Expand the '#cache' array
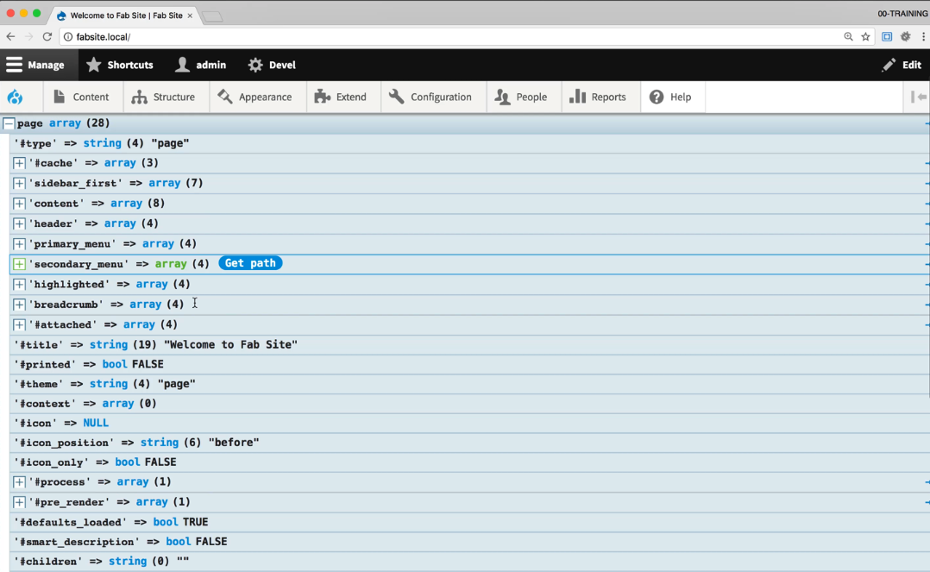The width and height of the screenshot is (930, 572). tap(19, 163)
